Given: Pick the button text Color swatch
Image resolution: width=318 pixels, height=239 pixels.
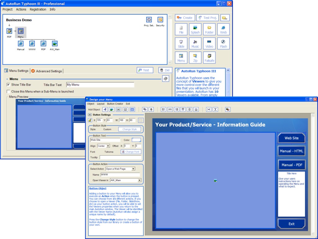Looking at the screenshot, I should (136, 140).
